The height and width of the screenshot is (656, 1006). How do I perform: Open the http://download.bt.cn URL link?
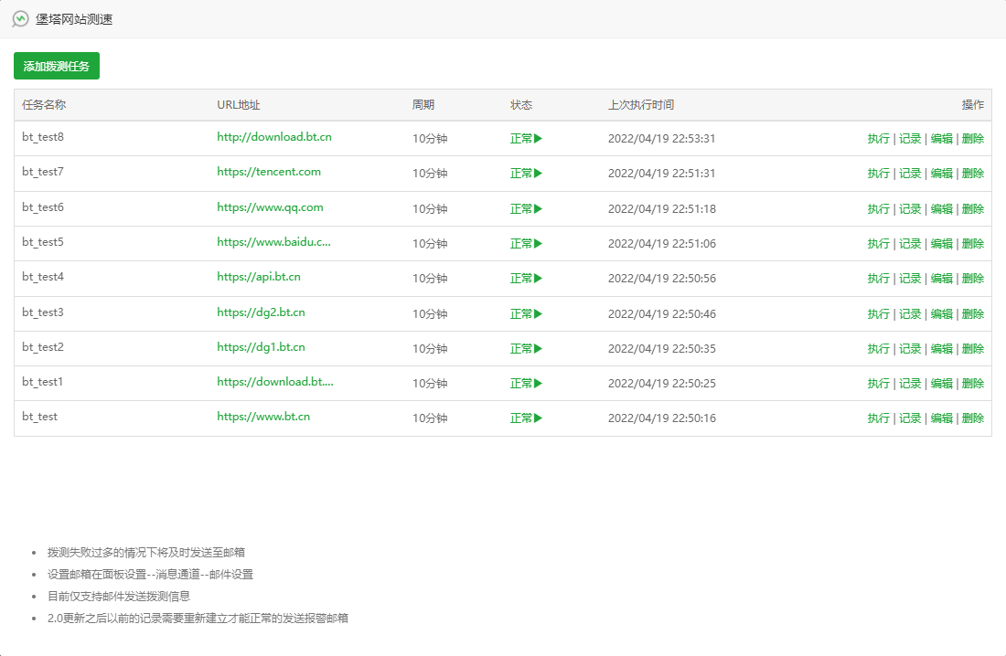pyautogui.click(x=274, y=137)
